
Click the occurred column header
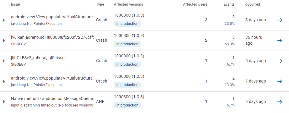click(x=253, y=4)
